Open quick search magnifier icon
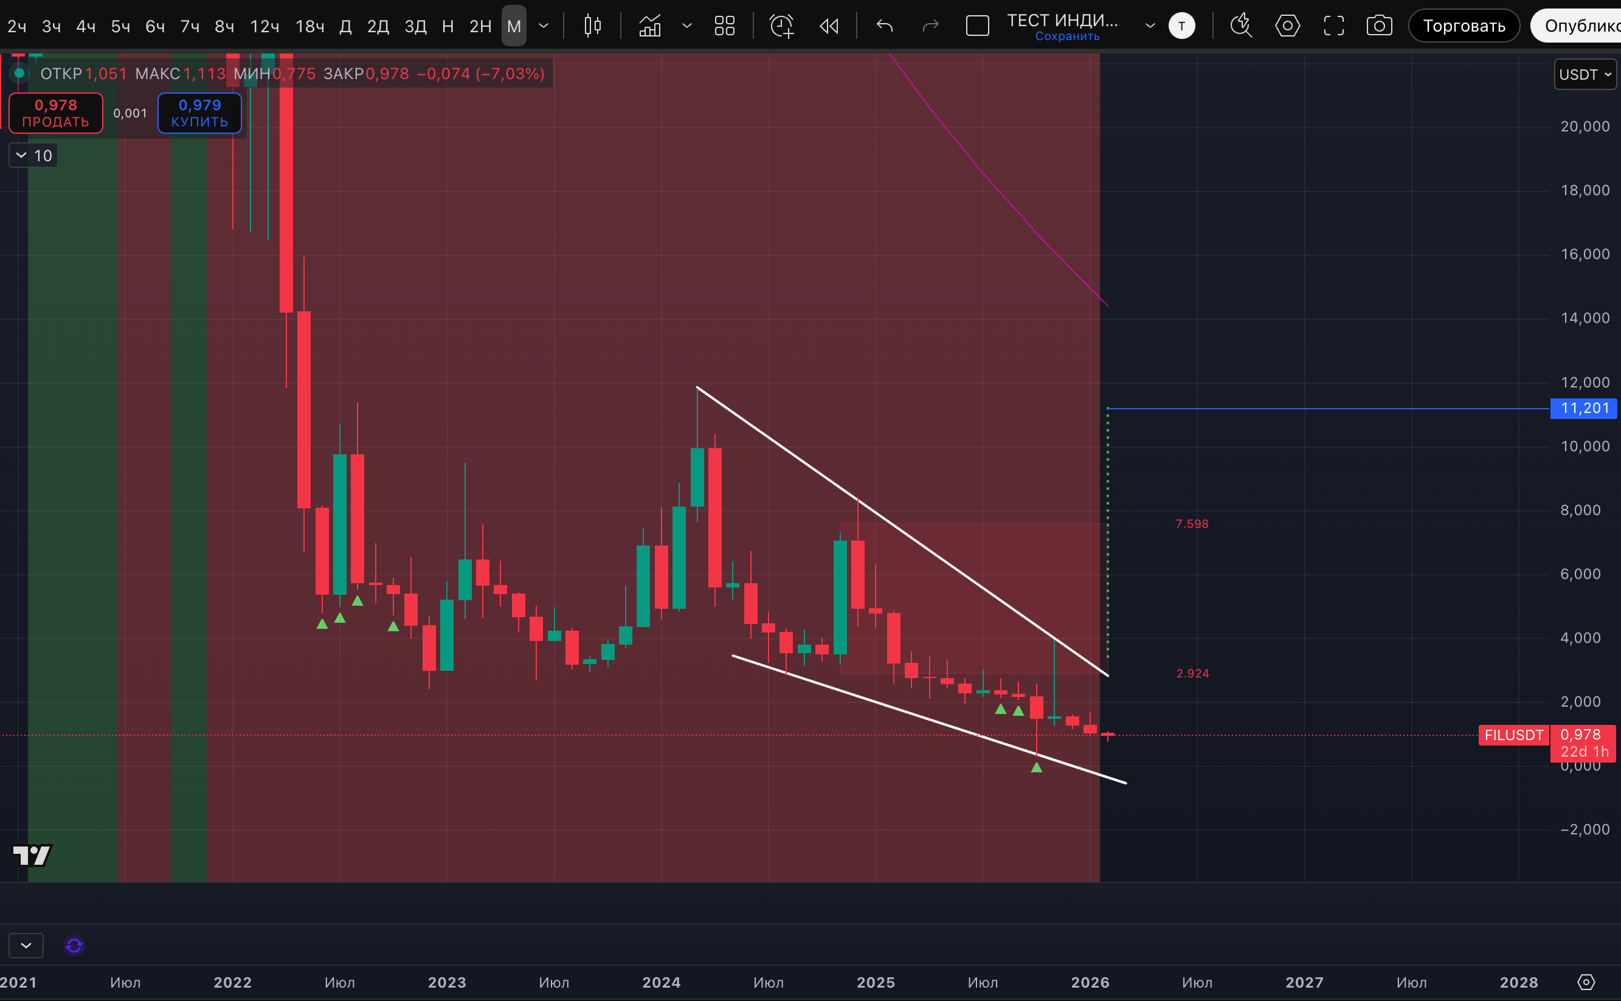This screenshot has width=1621, height=1001. [x=1240, y=26]
